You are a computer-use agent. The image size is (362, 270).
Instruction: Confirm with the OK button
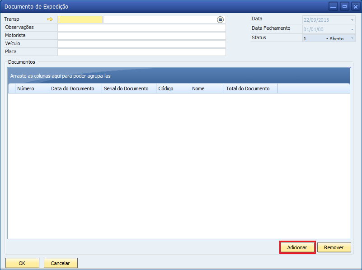(22, 263)
